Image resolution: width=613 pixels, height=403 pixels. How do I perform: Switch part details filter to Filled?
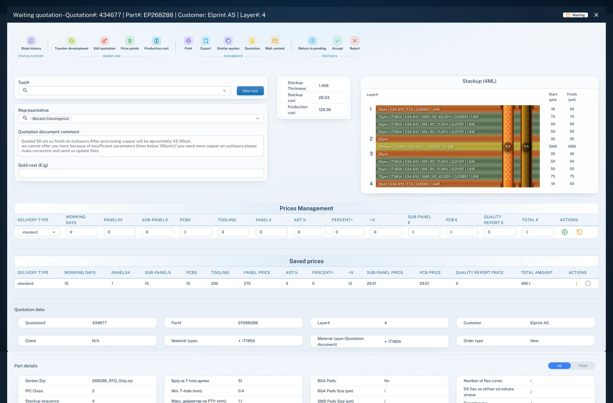pos(583,366)
